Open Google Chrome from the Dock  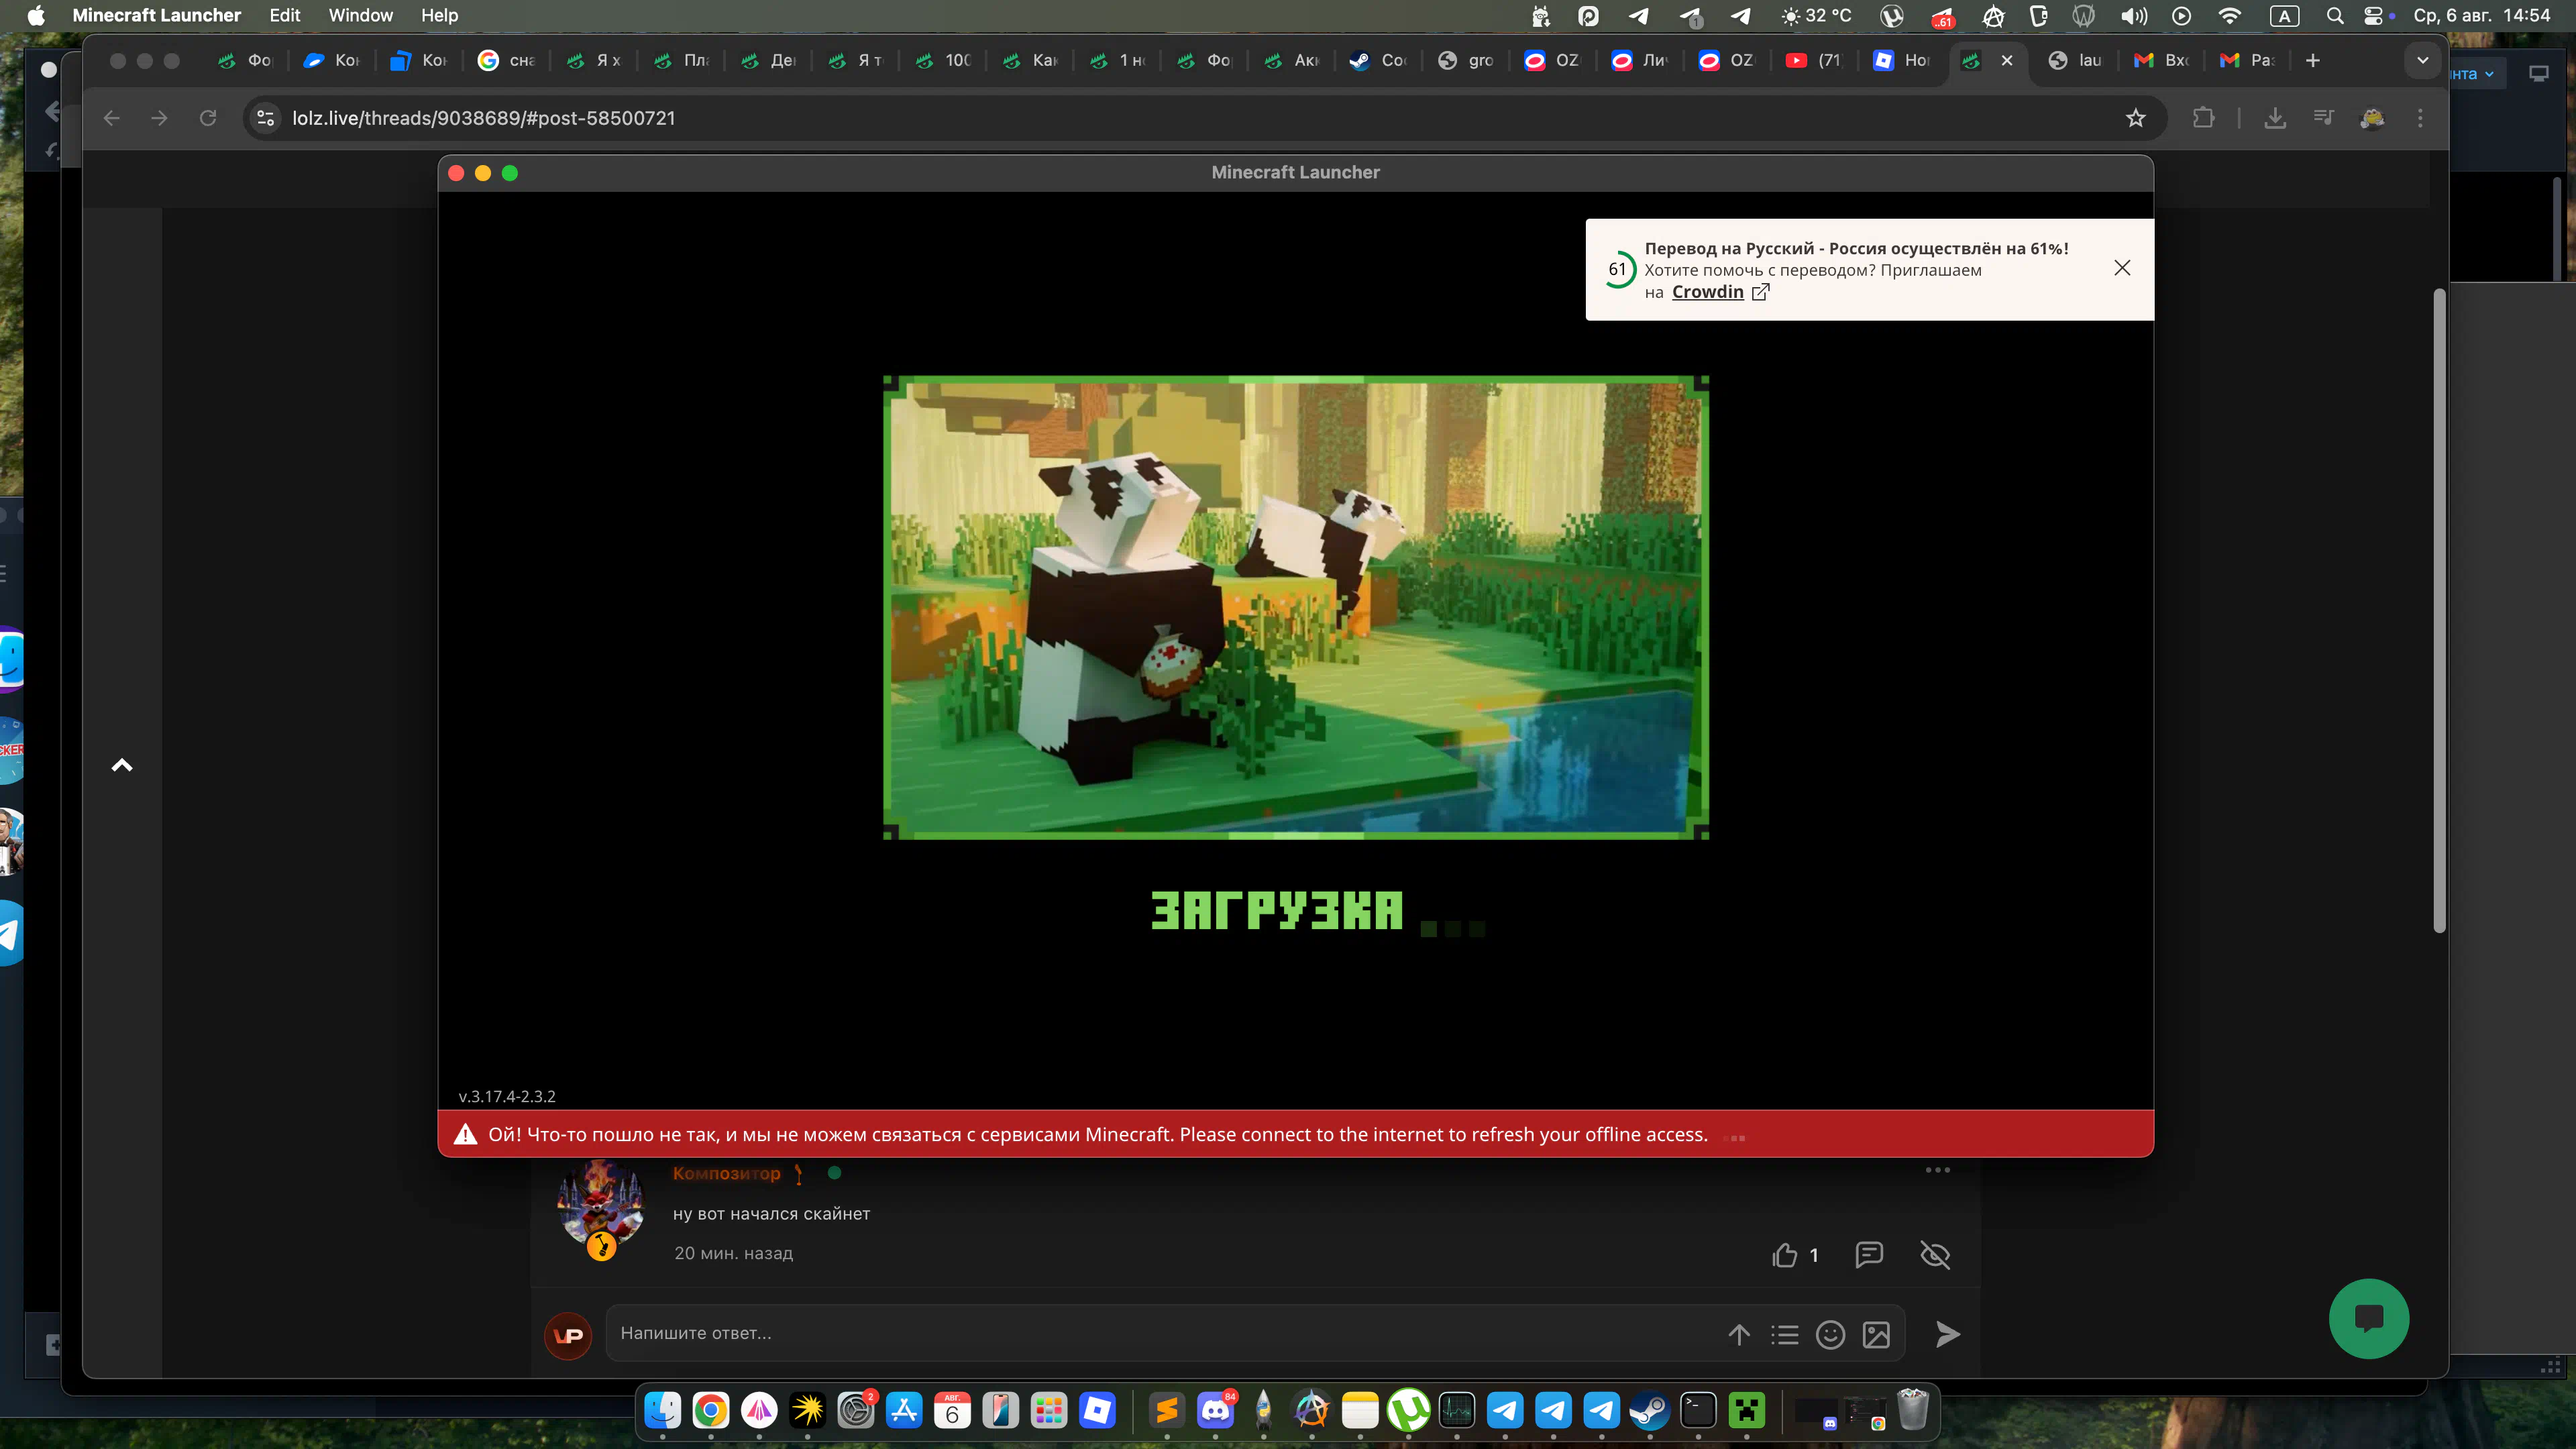coord(710,1410)
